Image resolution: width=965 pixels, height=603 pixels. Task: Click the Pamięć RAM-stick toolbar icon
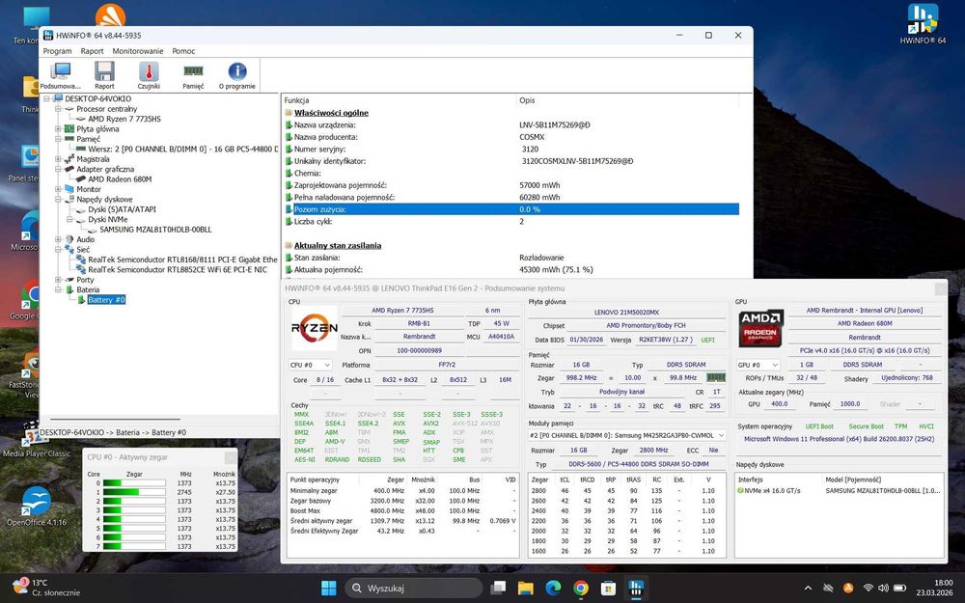(193, 75)
